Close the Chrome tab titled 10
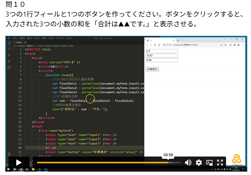 pyautogui.click(x=174, y=40)
